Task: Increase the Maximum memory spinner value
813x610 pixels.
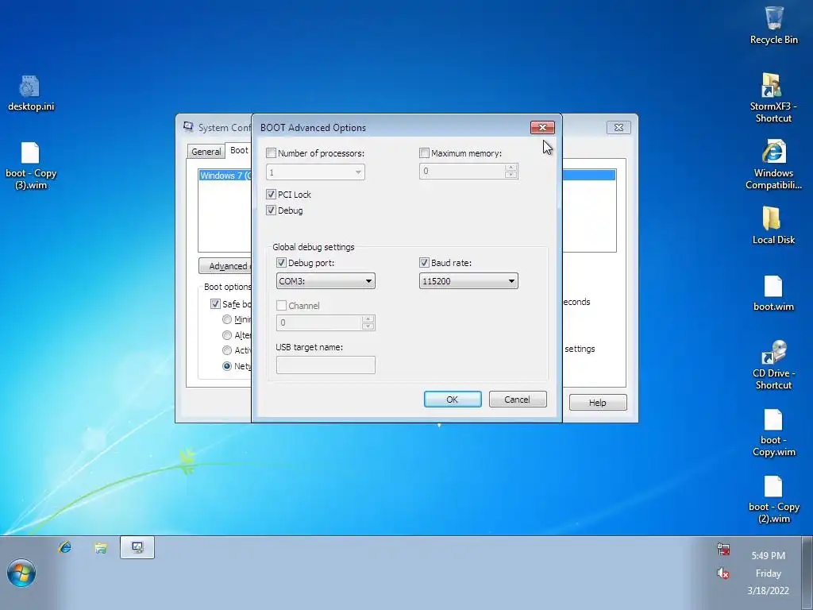Action: click(511, 167)
